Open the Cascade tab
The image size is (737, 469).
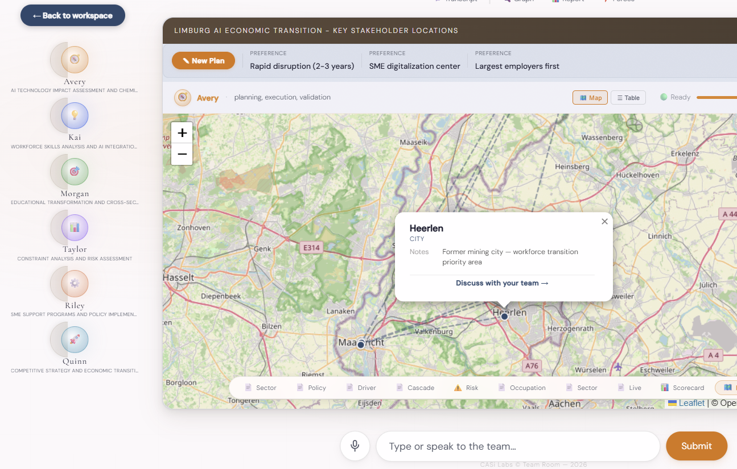(x=415, y=388)
